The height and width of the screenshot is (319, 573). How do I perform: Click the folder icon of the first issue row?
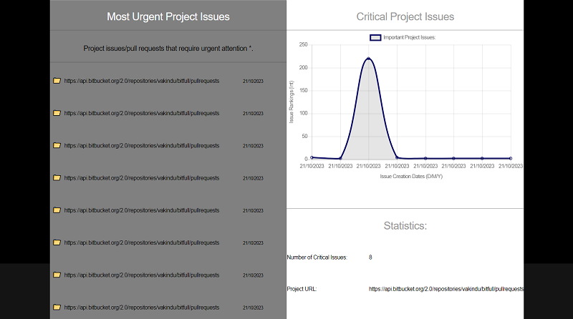[57, 81]
